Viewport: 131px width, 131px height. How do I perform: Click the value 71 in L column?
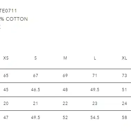95,76
